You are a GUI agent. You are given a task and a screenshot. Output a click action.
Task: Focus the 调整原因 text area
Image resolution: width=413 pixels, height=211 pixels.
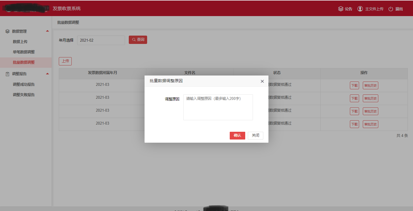pyautogui.click(x=218, y=107)
